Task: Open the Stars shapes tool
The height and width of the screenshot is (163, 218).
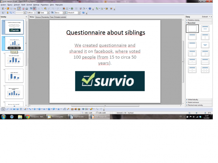Action: (x=59, y=109)
